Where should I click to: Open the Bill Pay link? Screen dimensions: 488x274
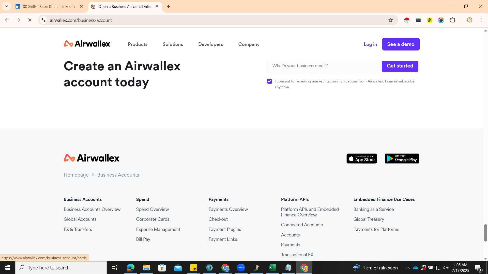pyautogui.click(x=143, y=239)
